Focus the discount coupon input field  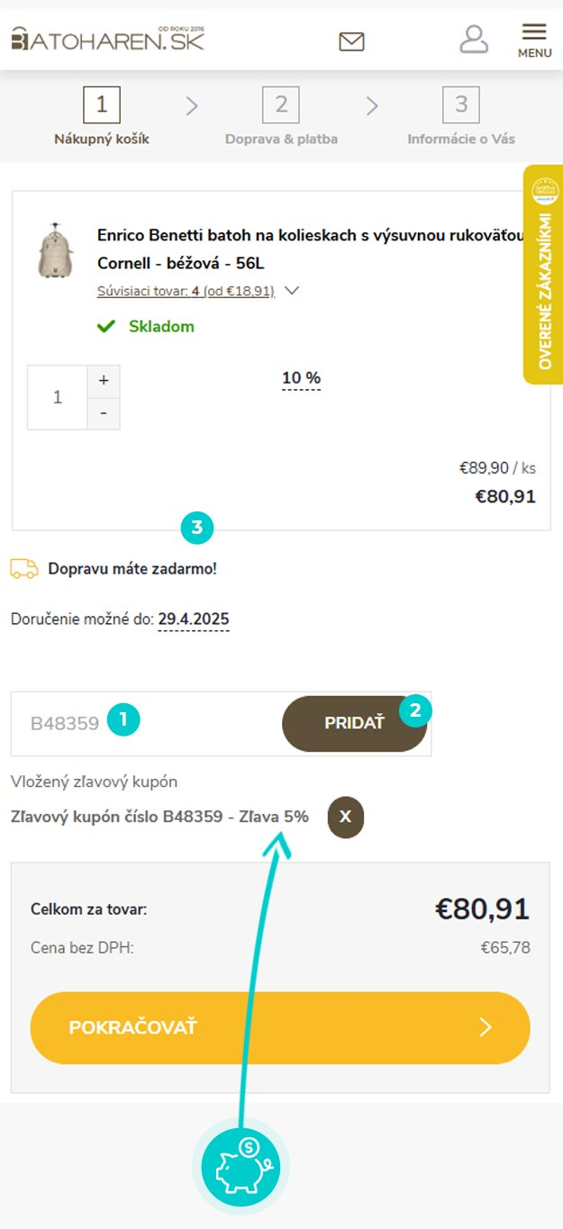[x=146, y=723]
